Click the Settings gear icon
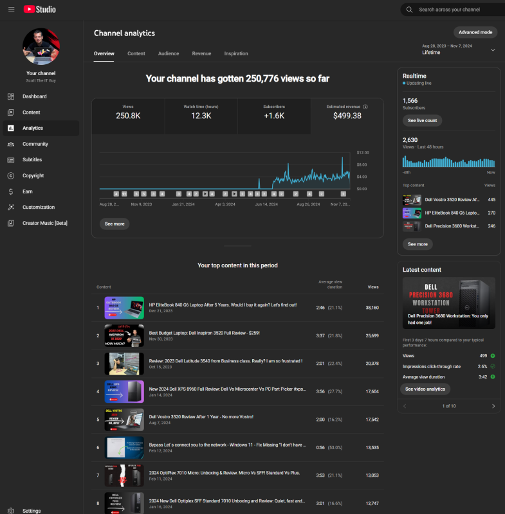 [11, 511]
